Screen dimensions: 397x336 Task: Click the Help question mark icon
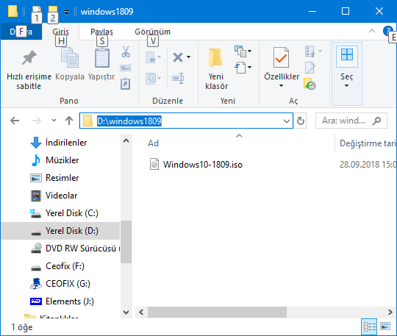(387, 32)
